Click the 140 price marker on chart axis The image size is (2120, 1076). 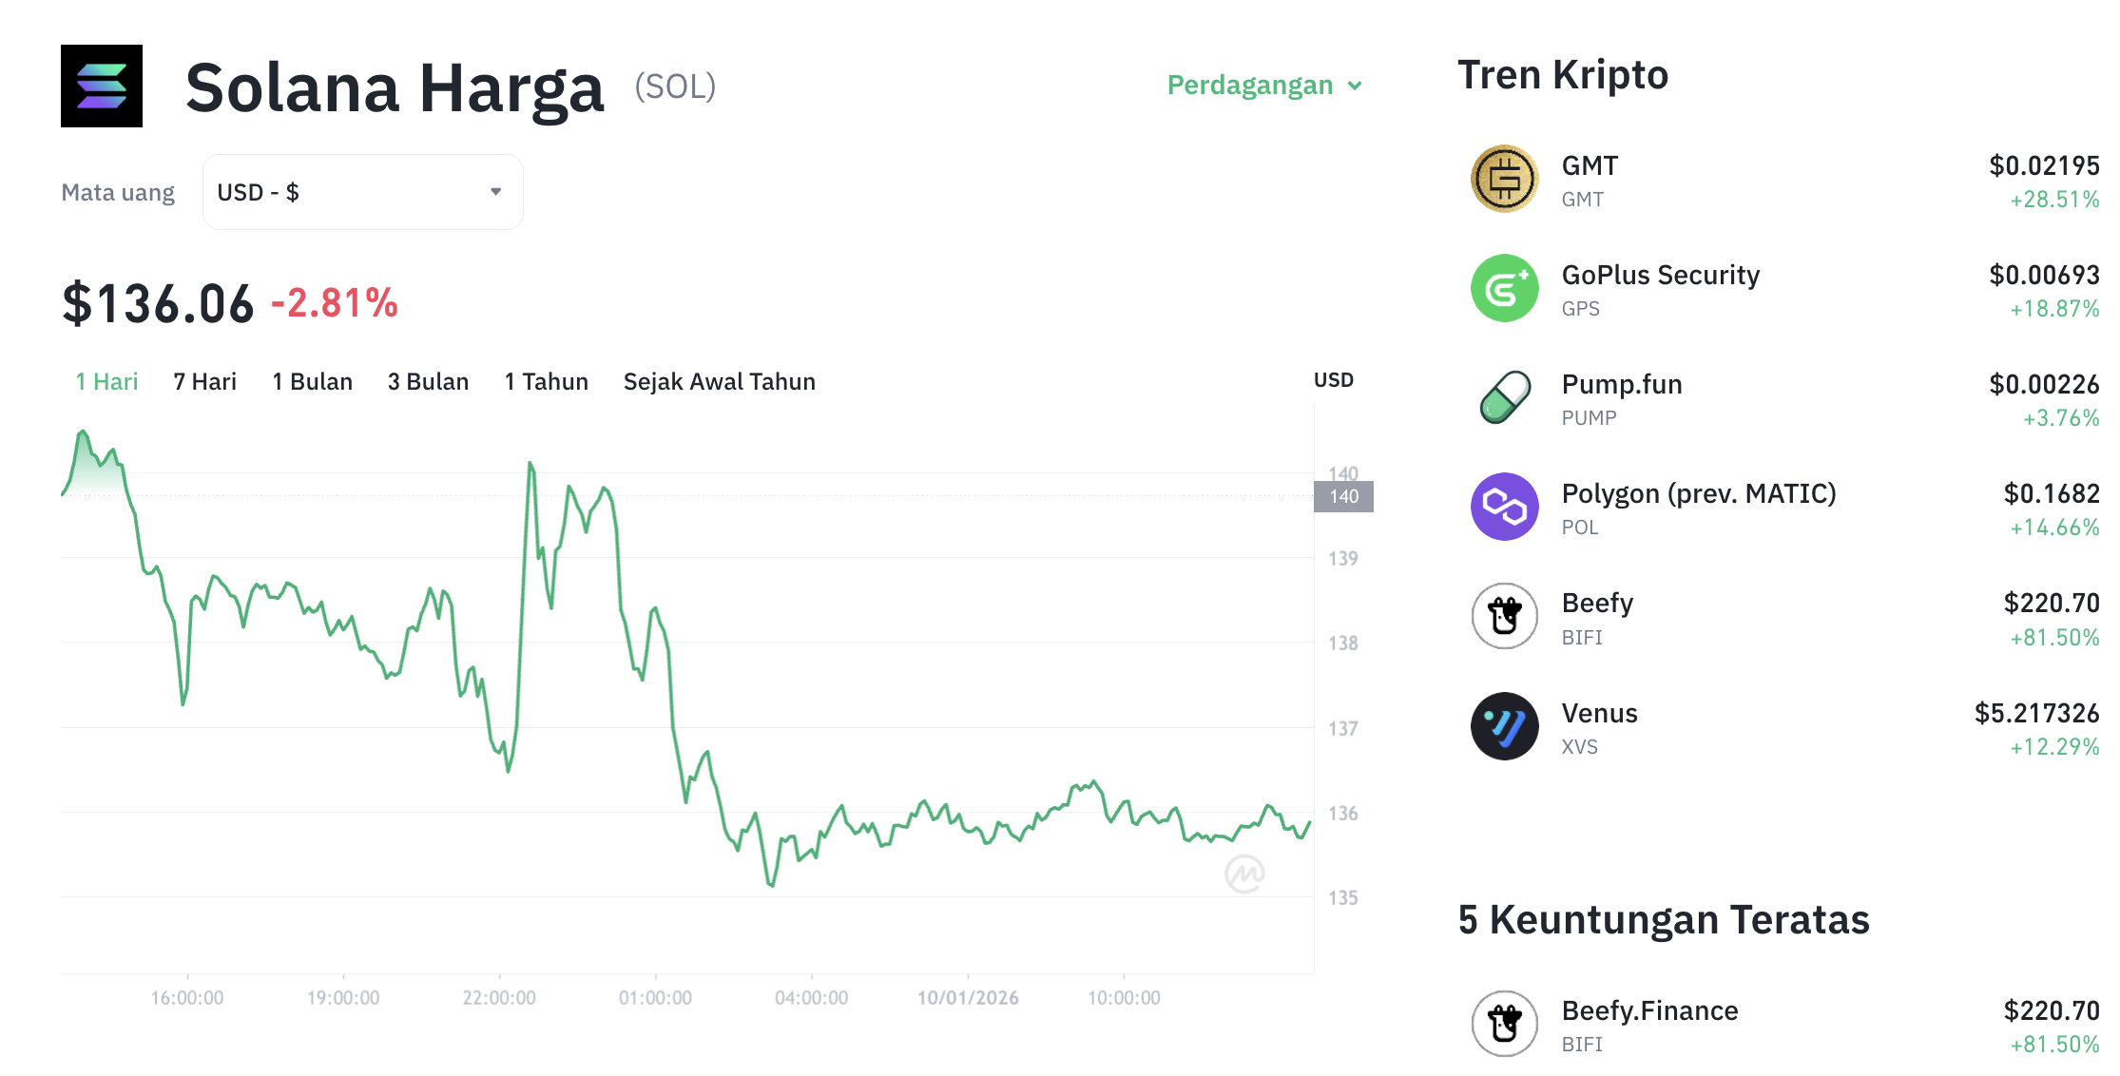[1343, 496]
